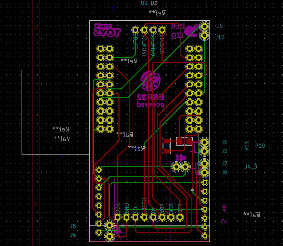Select the GND pad of display header

coord(127,217)
